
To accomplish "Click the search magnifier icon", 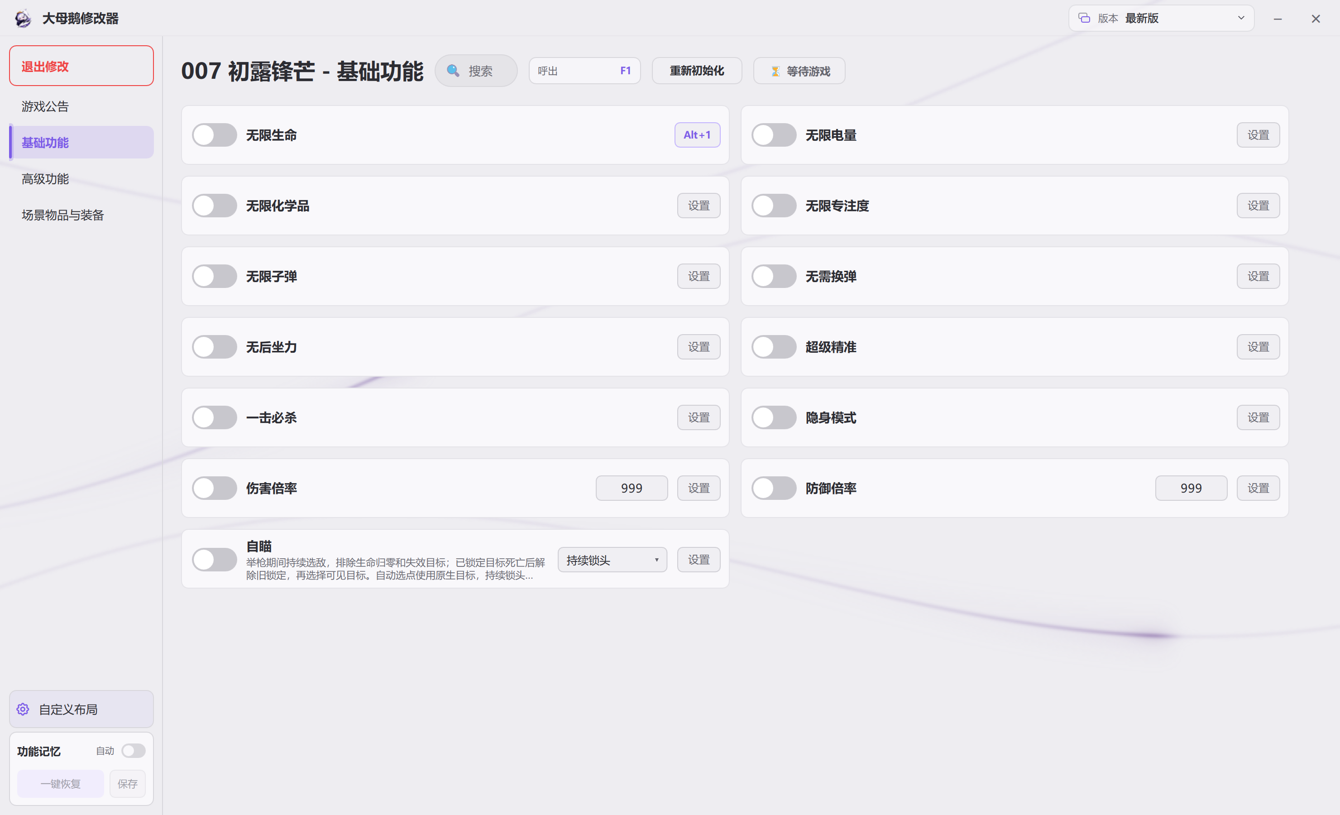I will (452, 71).
